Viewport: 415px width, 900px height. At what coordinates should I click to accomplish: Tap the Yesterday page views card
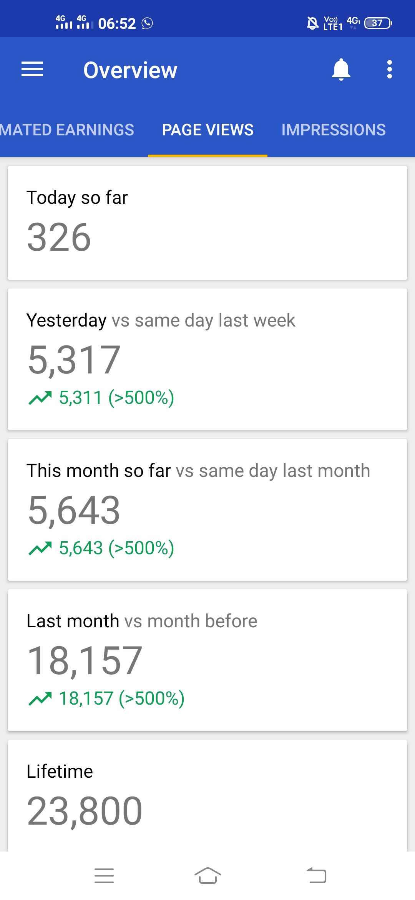click(207, 359)
